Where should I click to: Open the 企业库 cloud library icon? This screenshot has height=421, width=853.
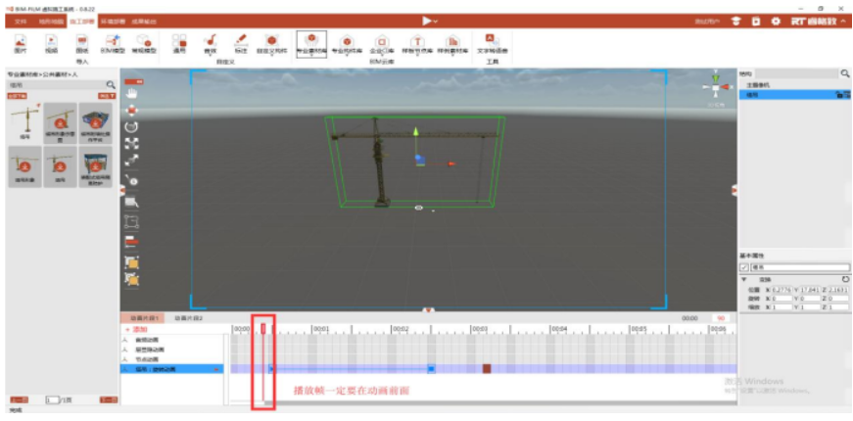[382, 45]
